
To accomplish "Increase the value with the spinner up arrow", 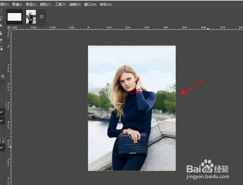I will (3, 139).
